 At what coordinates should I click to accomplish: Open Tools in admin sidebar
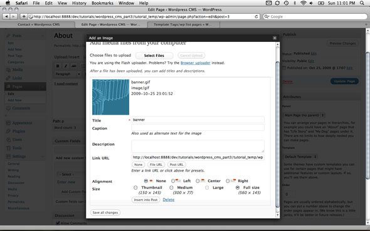tap(17, 148)
